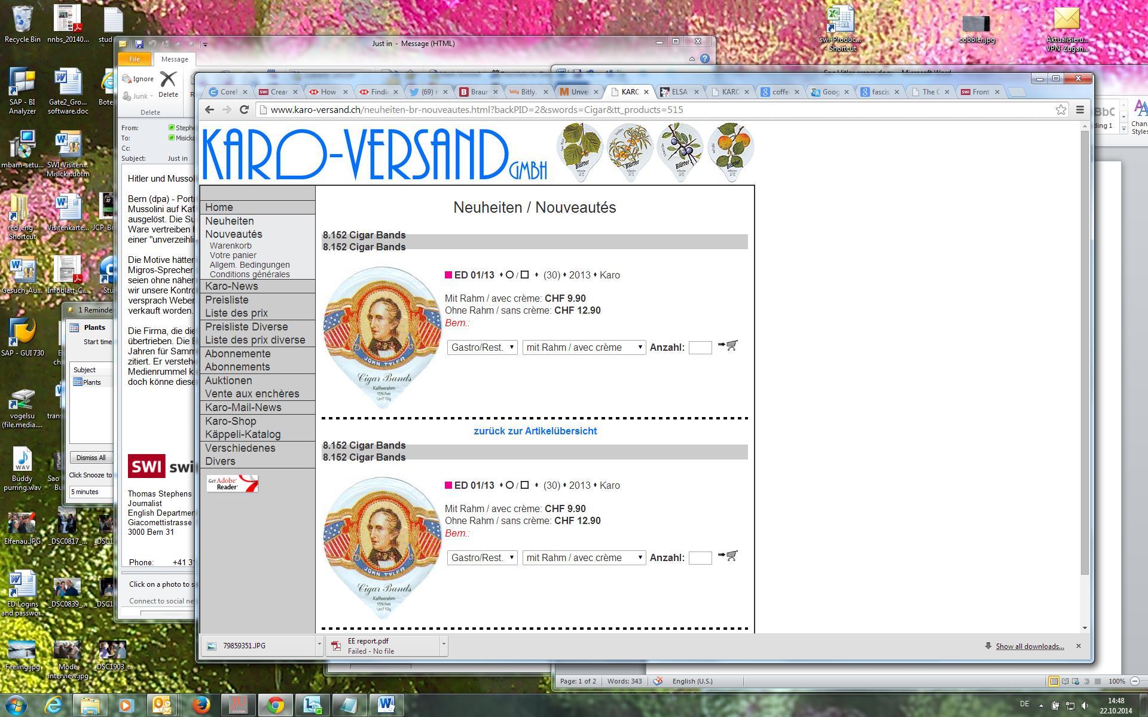Click Chrome's forward navigation arrow

[227, 109]
